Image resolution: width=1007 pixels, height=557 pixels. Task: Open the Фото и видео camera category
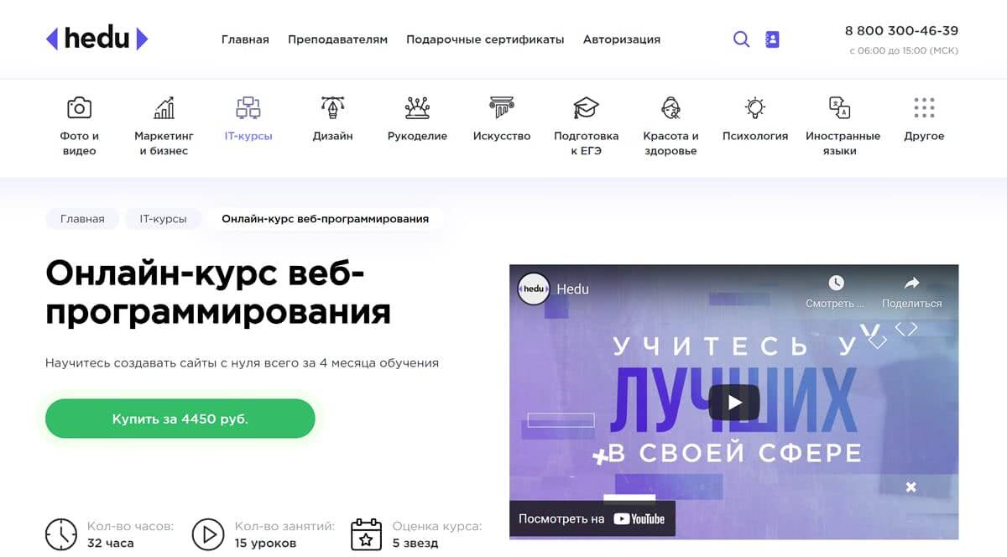coord(79,107)
